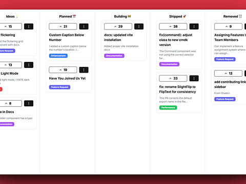The height and width of the screenshot is (184, 246).
Task: Open options menu on flickering card
Action: point(29,27)
